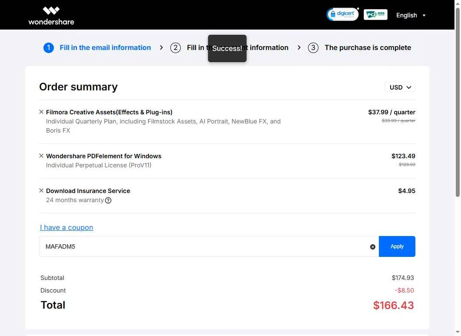Click the $37.99 / quarter price
This screenshot has width=461, height=336.
click(391, 112)
